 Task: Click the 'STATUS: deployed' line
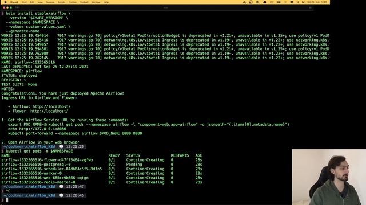pos(19,76)
